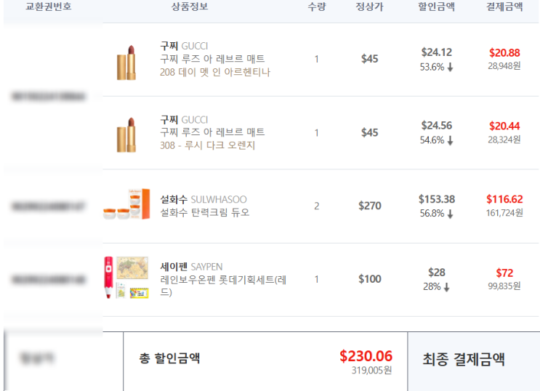Click the $230.06 total discount amount
The height and width of the screenshot is (391, 540).
[x=366, y=356]
